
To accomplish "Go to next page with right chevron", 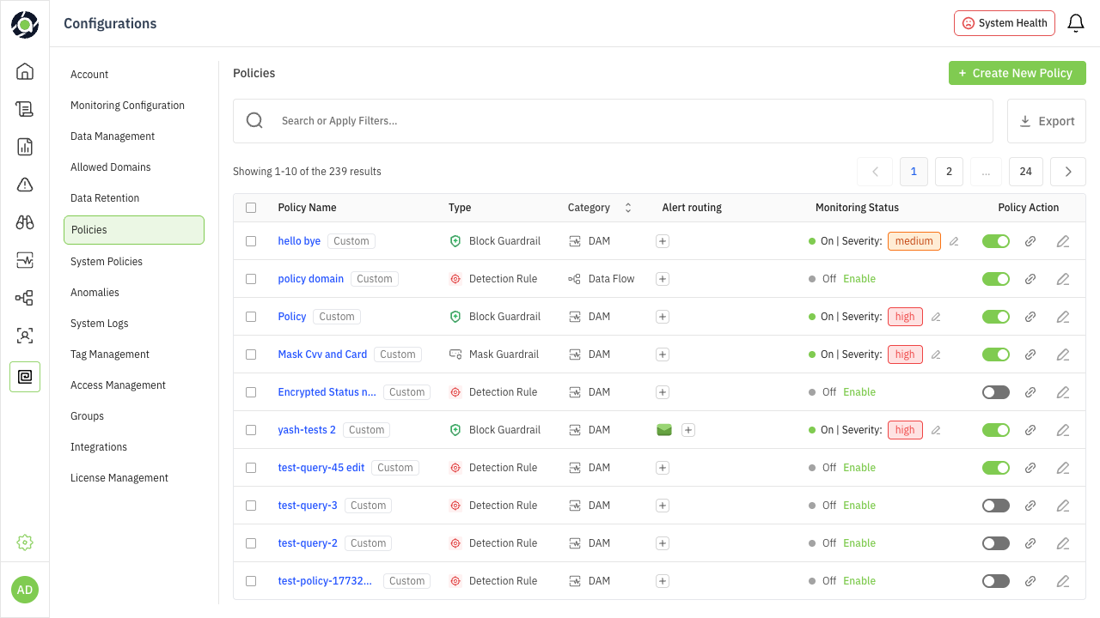I will click(x=1068, y=172).
